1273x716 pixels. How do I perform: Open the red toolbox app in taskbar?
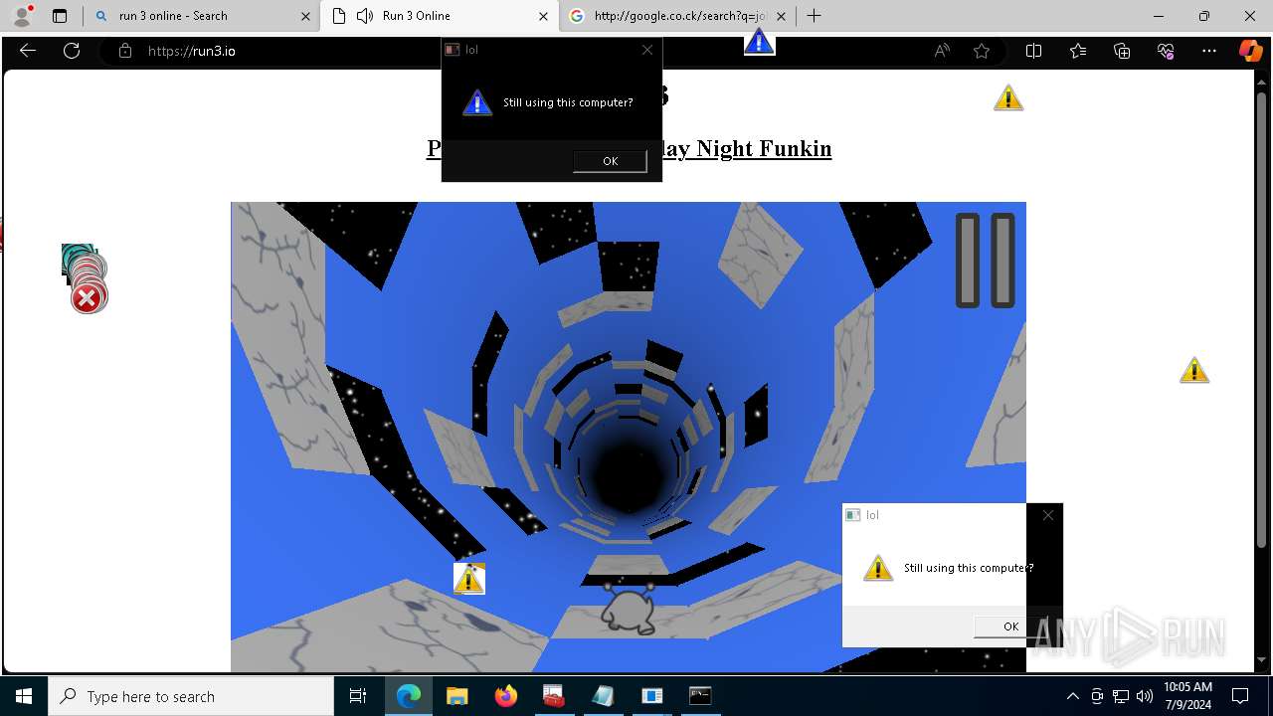click(x=554, y=696)
